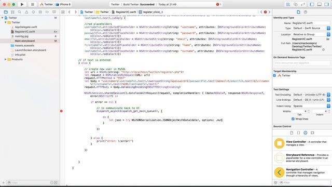Viewport: 332px width, 187px height.
Task: Show the file template library
Action: [x=292, y=133]
